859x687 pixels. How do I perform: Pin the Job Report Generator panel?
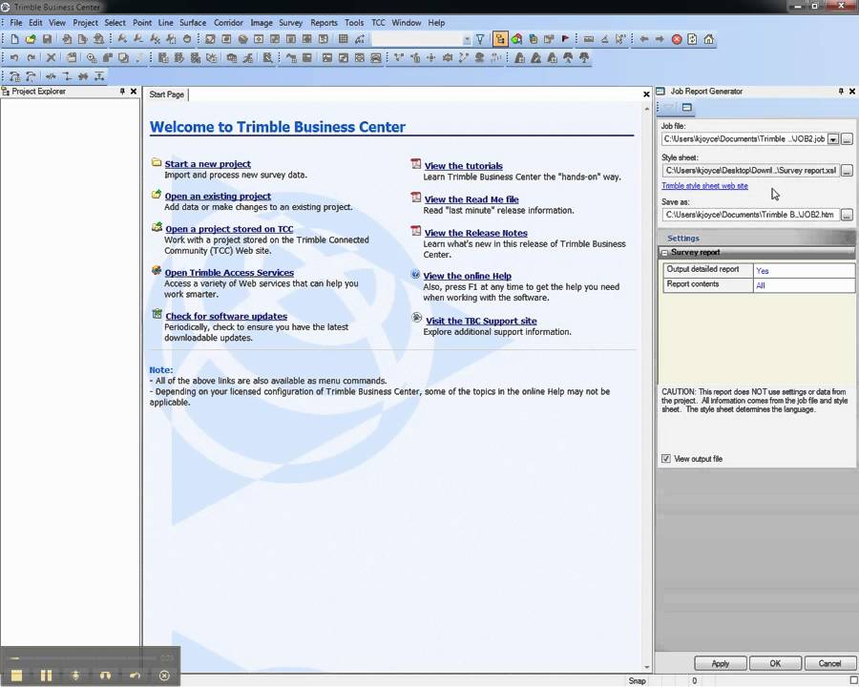coord(841,92)
